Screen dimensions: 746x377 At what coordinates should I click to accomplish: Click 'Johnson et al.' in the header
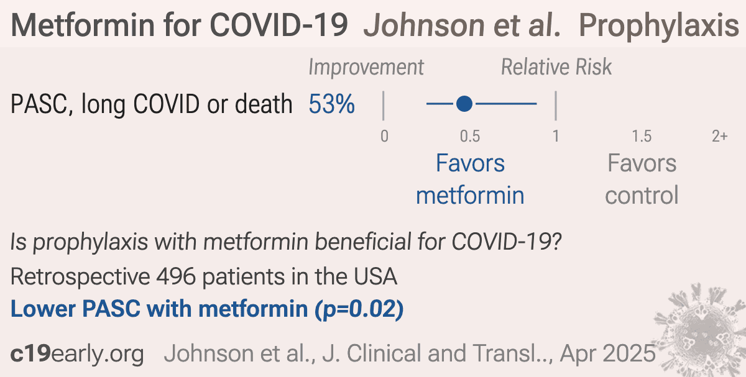(463, 25)
